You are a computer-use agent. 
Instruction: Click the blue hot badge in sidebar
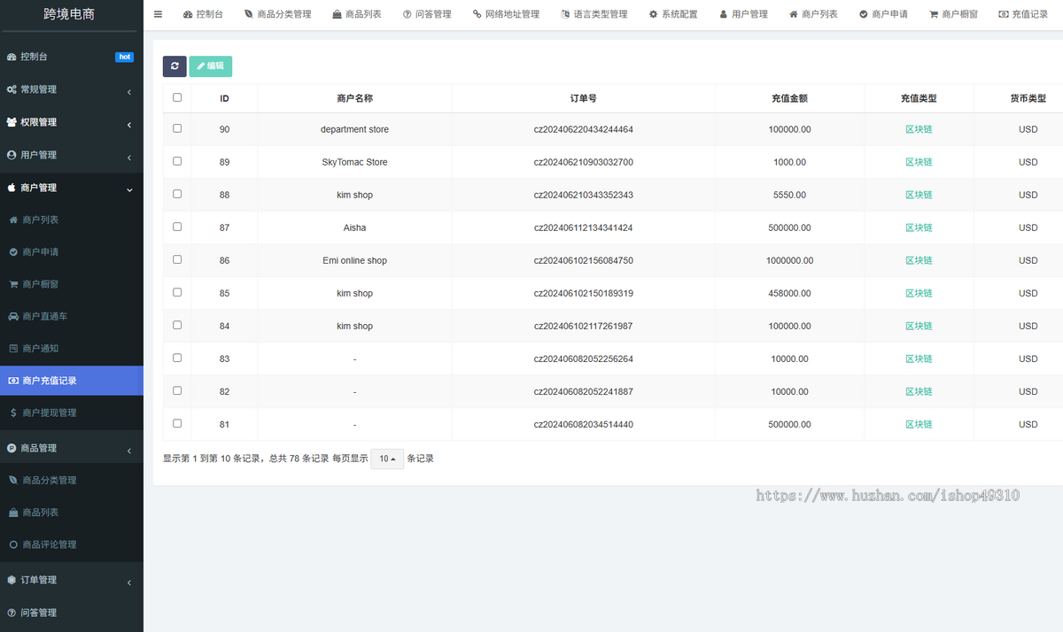click(x=125, y=57)
